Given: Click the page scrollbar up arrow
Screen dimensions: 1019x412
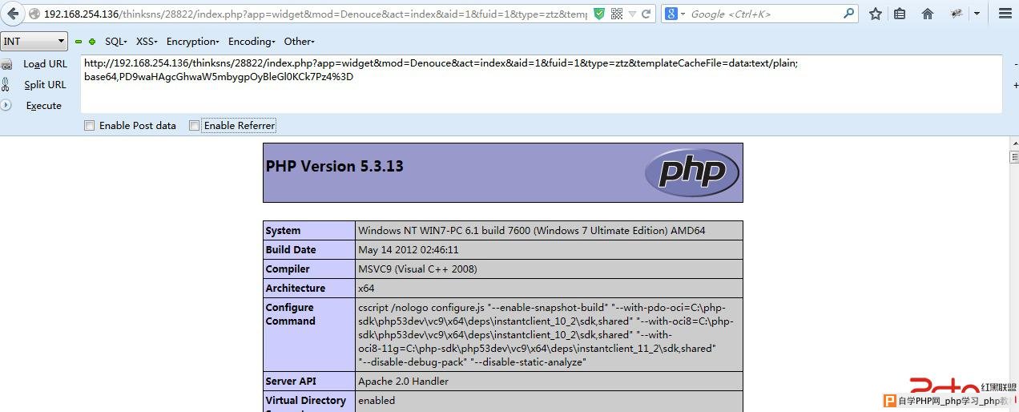Looking at the screenshot, I should tap(1014, 143).
